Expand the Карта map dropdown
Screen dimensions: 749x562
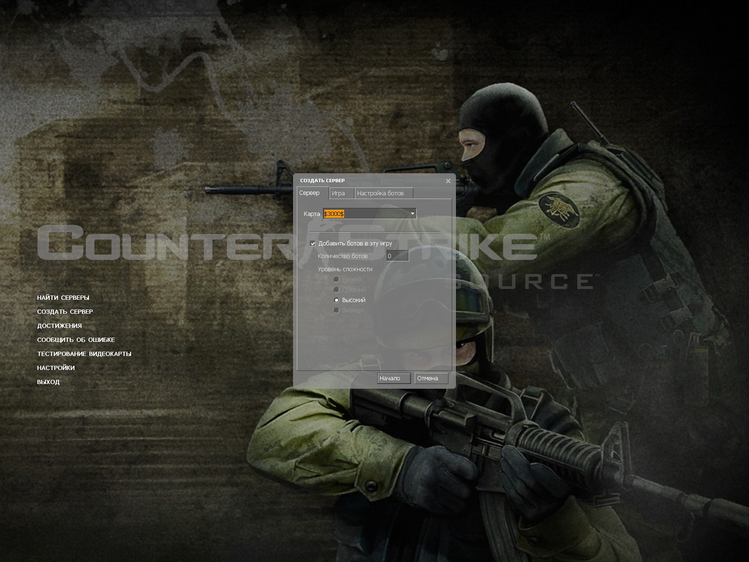tap(412, 214)
